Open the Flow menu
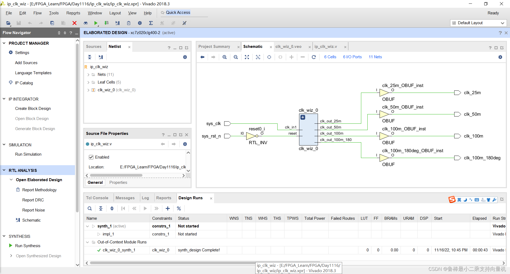Viewport: 510px width, 274px height. coord(37,13)
